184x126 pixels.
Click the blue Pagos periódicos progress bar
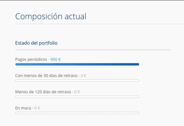[x=77, y=64]
